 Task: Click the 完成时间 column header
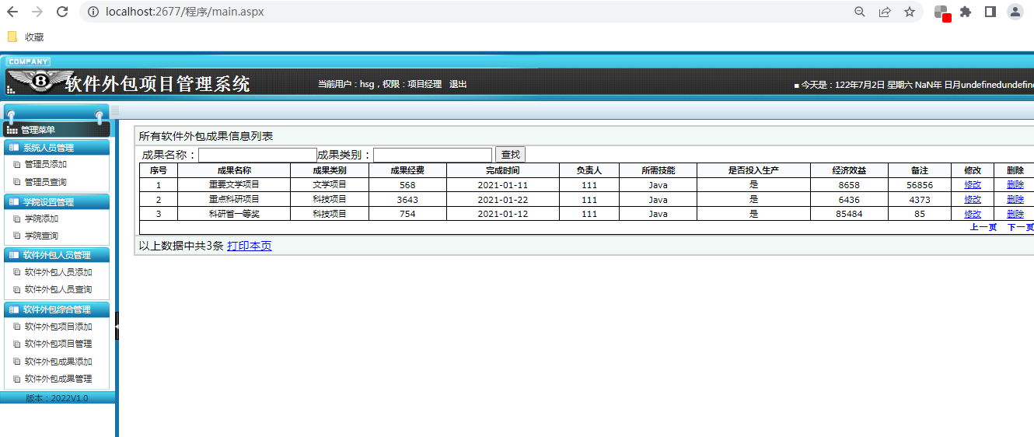pos(503,170)
